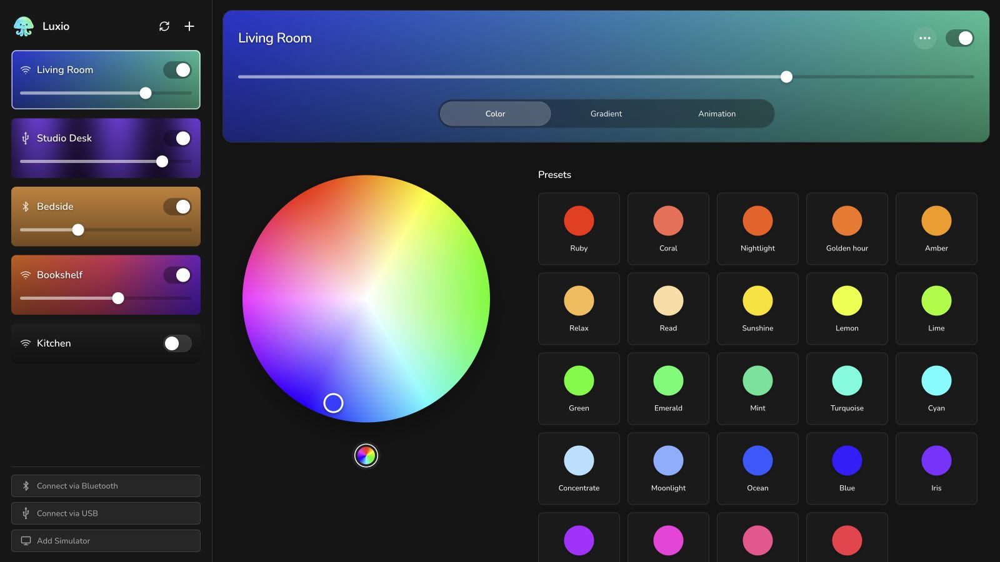The image size is (1000, 562).
Task: Select the Color tab
Action: tap(495, 114)
